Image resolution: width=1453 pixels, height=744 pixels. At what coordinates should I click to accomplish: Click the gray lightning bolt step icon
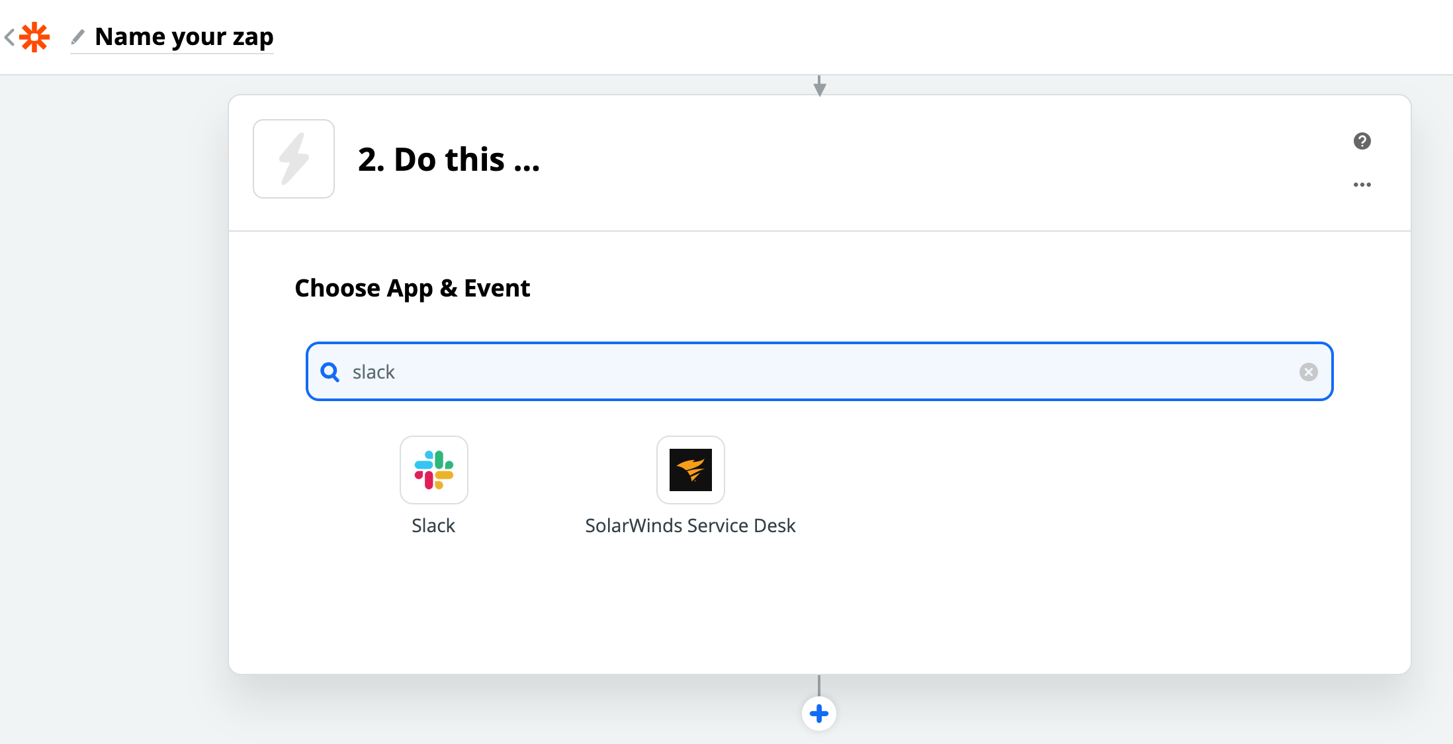click(294, 159)
